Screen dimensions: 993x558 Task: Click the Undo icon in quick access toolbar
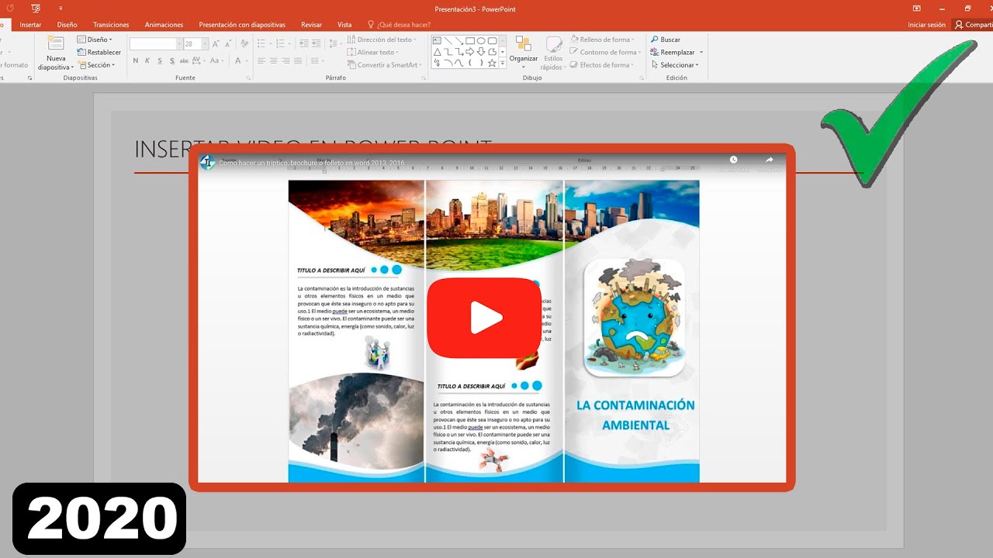click(x=10, y=9)
